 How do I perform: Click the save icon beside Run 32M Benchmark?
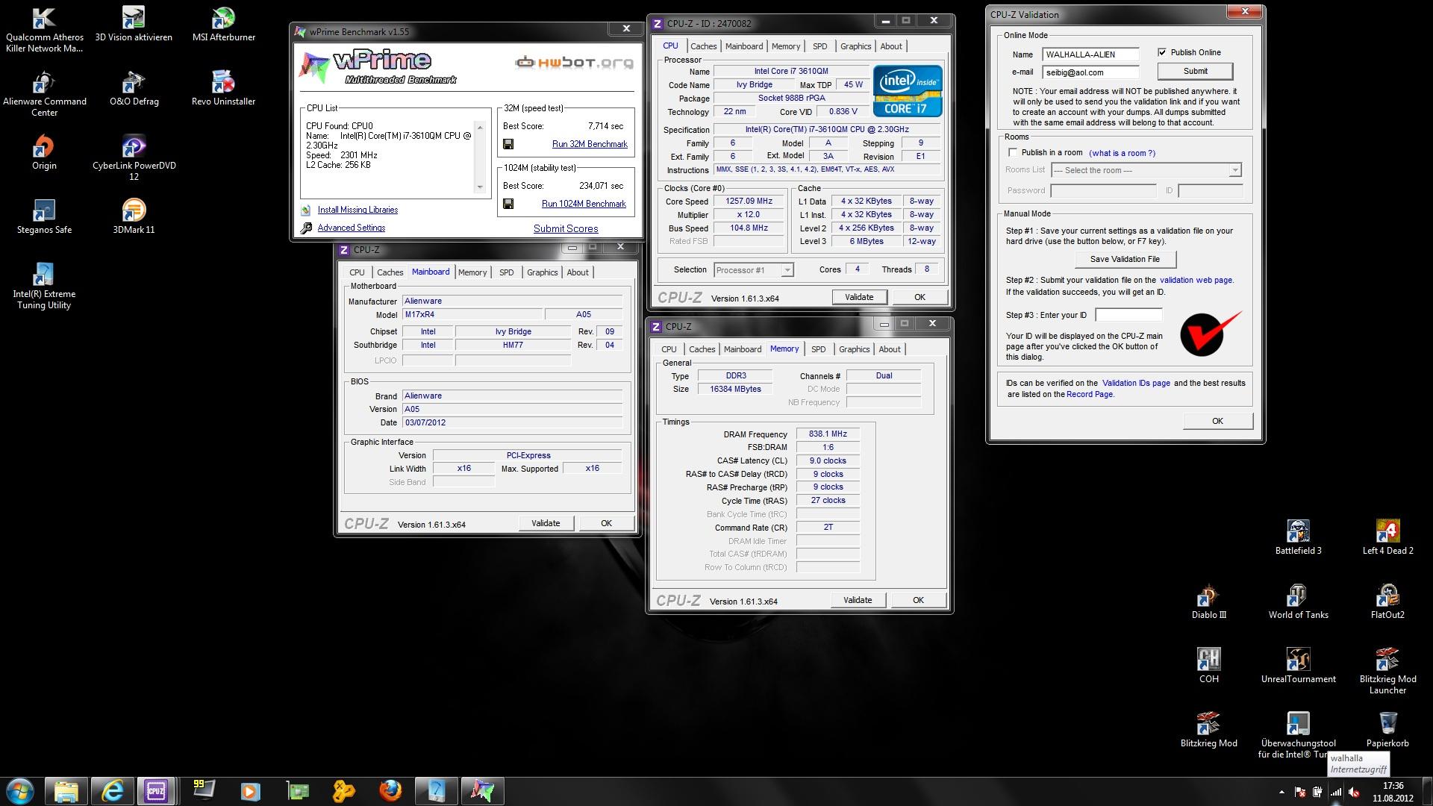[x=508, y=144]
